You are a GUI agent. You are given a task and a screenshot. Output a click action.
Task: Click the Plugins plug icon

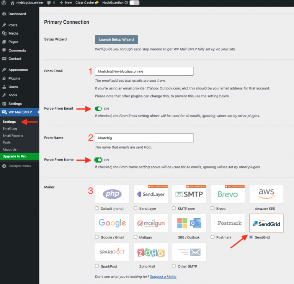click(4, 78)
